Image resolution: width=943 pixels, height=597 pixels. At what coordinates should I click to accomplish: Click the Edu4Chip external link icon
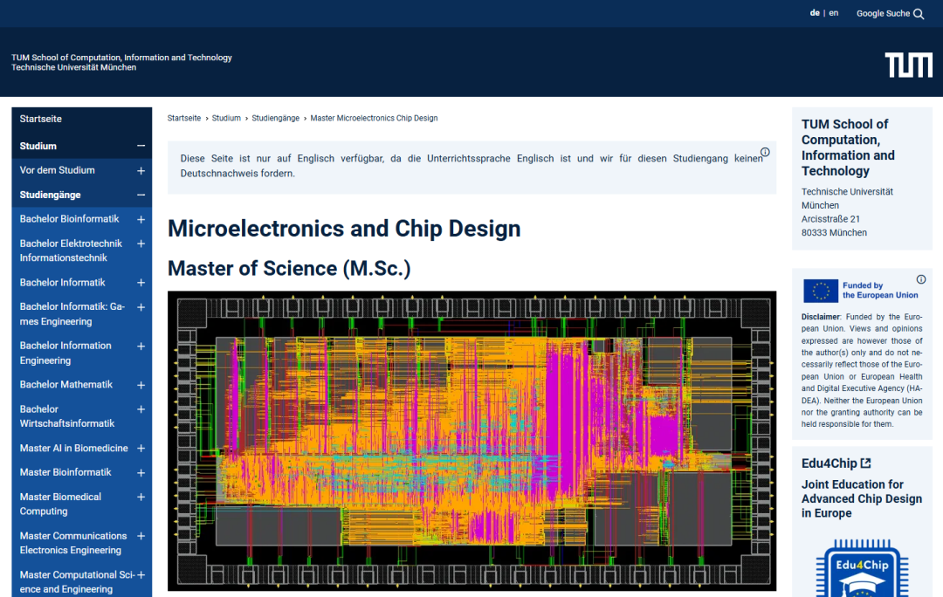click(x=865, y=463)
